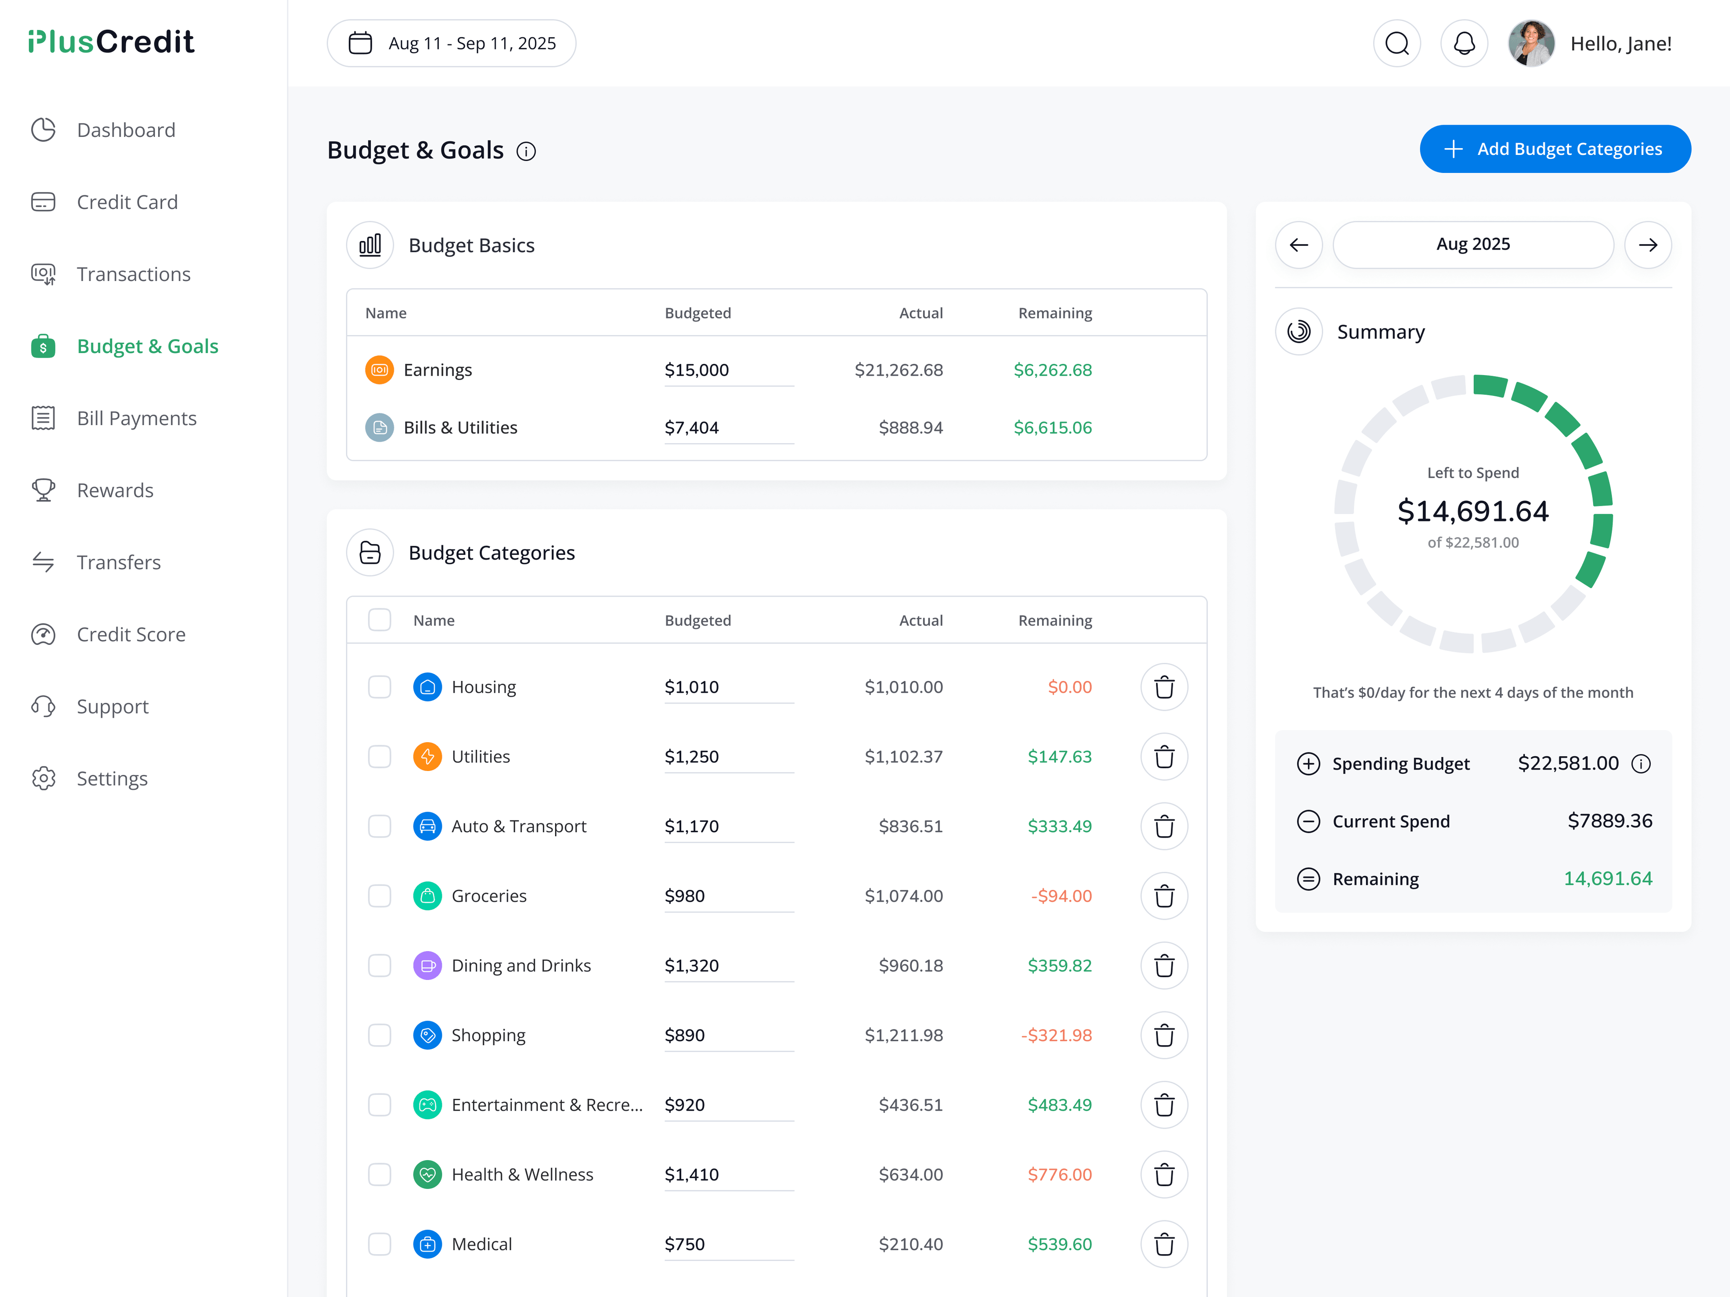Screen dimensions: 1730x1297
Task: Edit Housing budgeted amount $1,010
Action: (x=729, y=687)
